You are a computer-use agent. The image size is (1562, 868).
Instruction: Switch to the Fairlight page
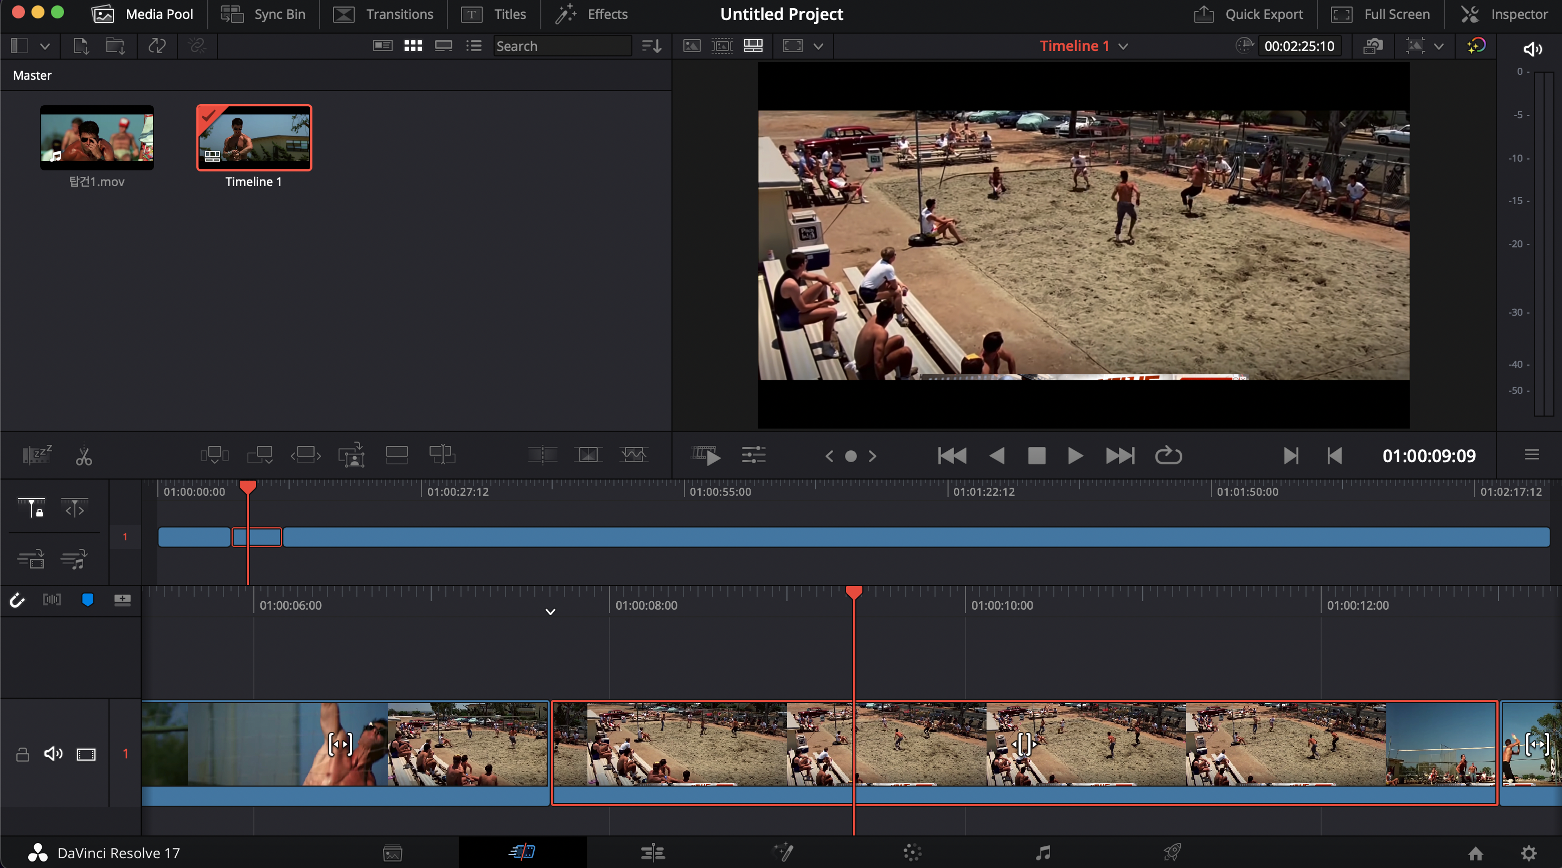pyautogui.click(x=1043, y=853)
